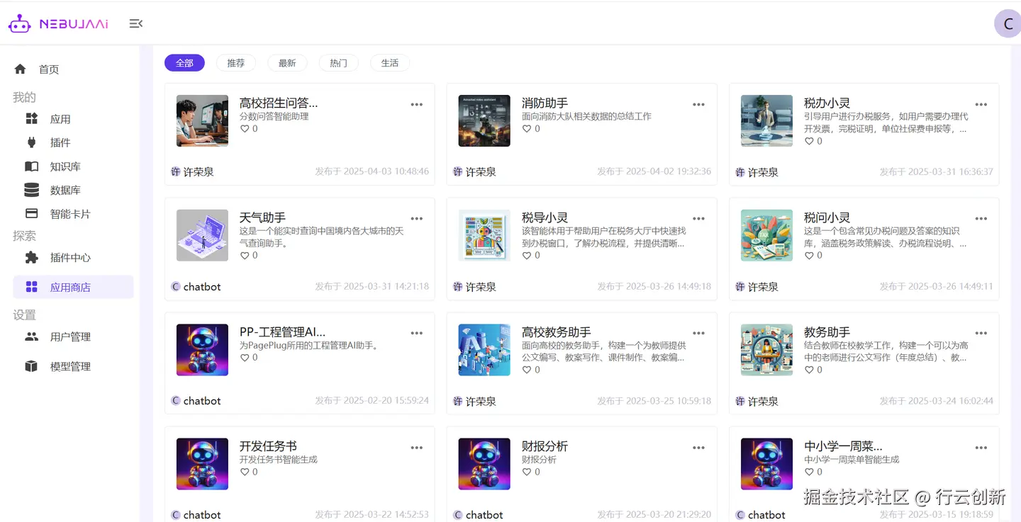This screenshot has height=522, width=1021.
Task: Open more options for 教务助手 card
Action: point(981,333)
